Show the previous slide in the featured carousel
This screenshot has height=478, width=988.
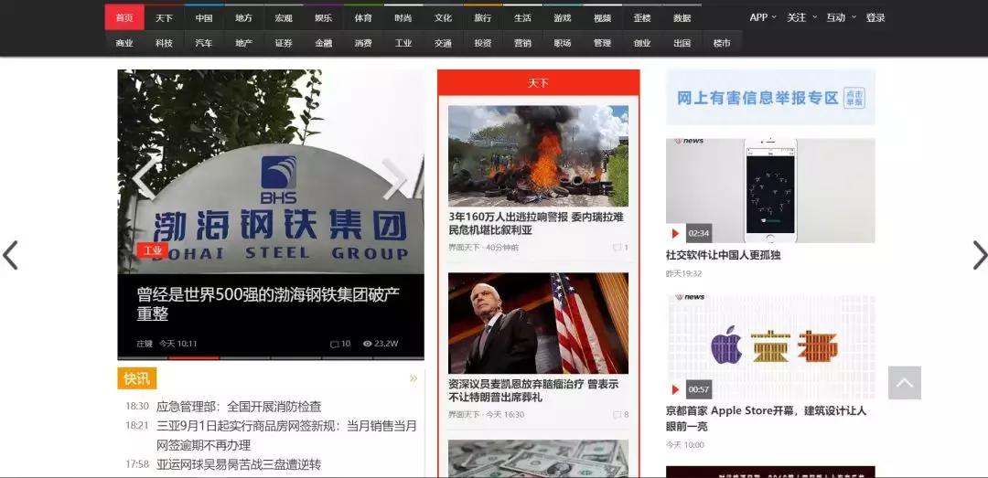[145, 179]
